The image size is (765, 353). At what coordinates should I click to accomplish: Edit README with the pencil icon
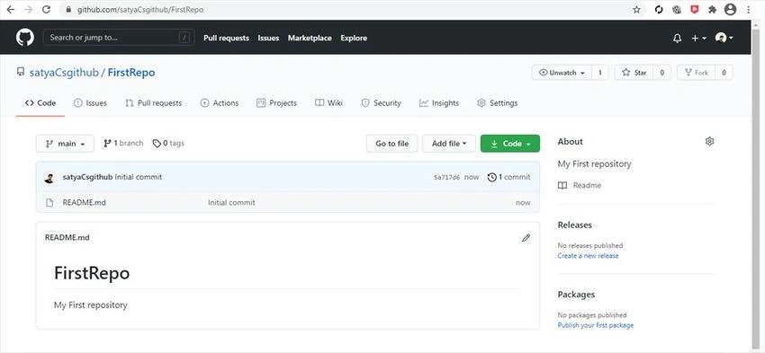click(x=526, y=238)
